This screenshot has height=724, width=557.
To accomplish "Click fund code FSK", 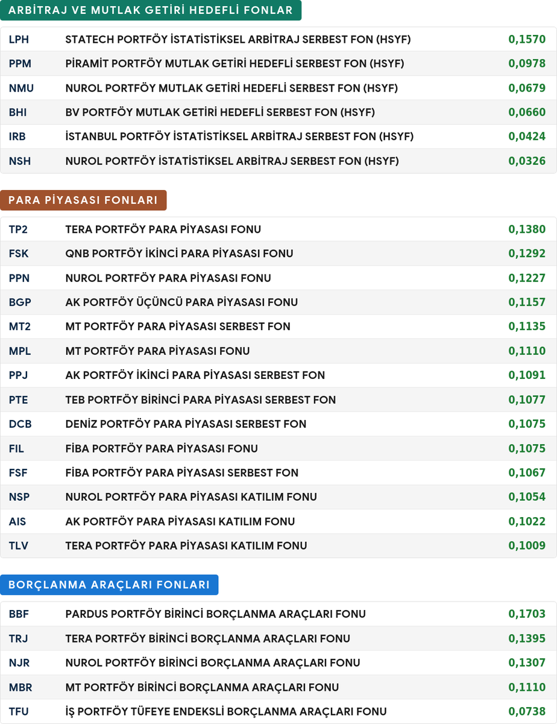I will click(19, 253).
